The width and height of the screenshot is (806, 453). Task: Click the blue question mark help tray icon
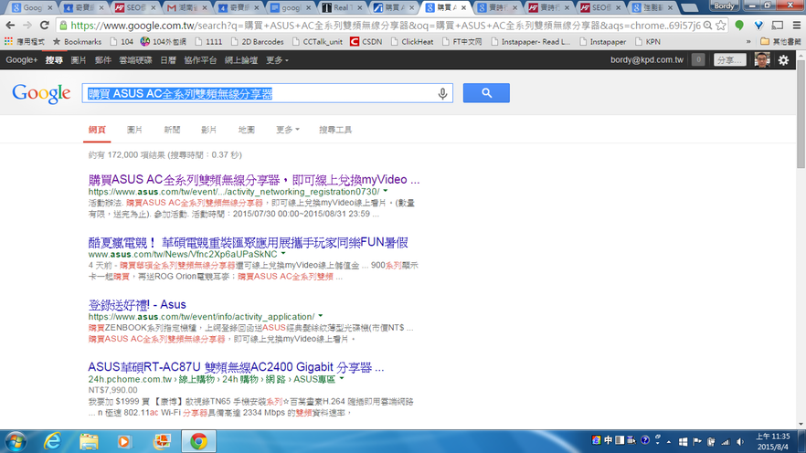point(645,440)
